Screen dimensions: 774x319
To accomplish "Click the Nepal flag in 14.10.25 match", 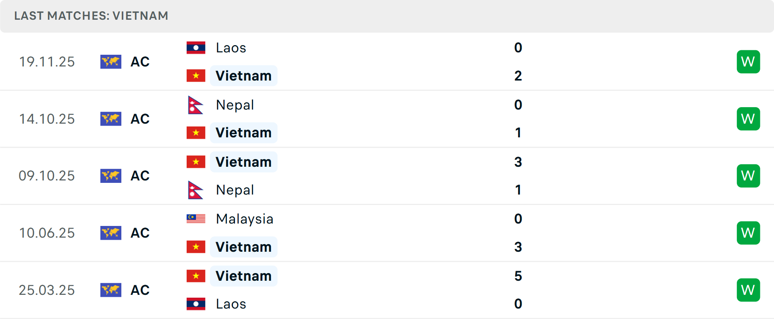I will (196, 105).
